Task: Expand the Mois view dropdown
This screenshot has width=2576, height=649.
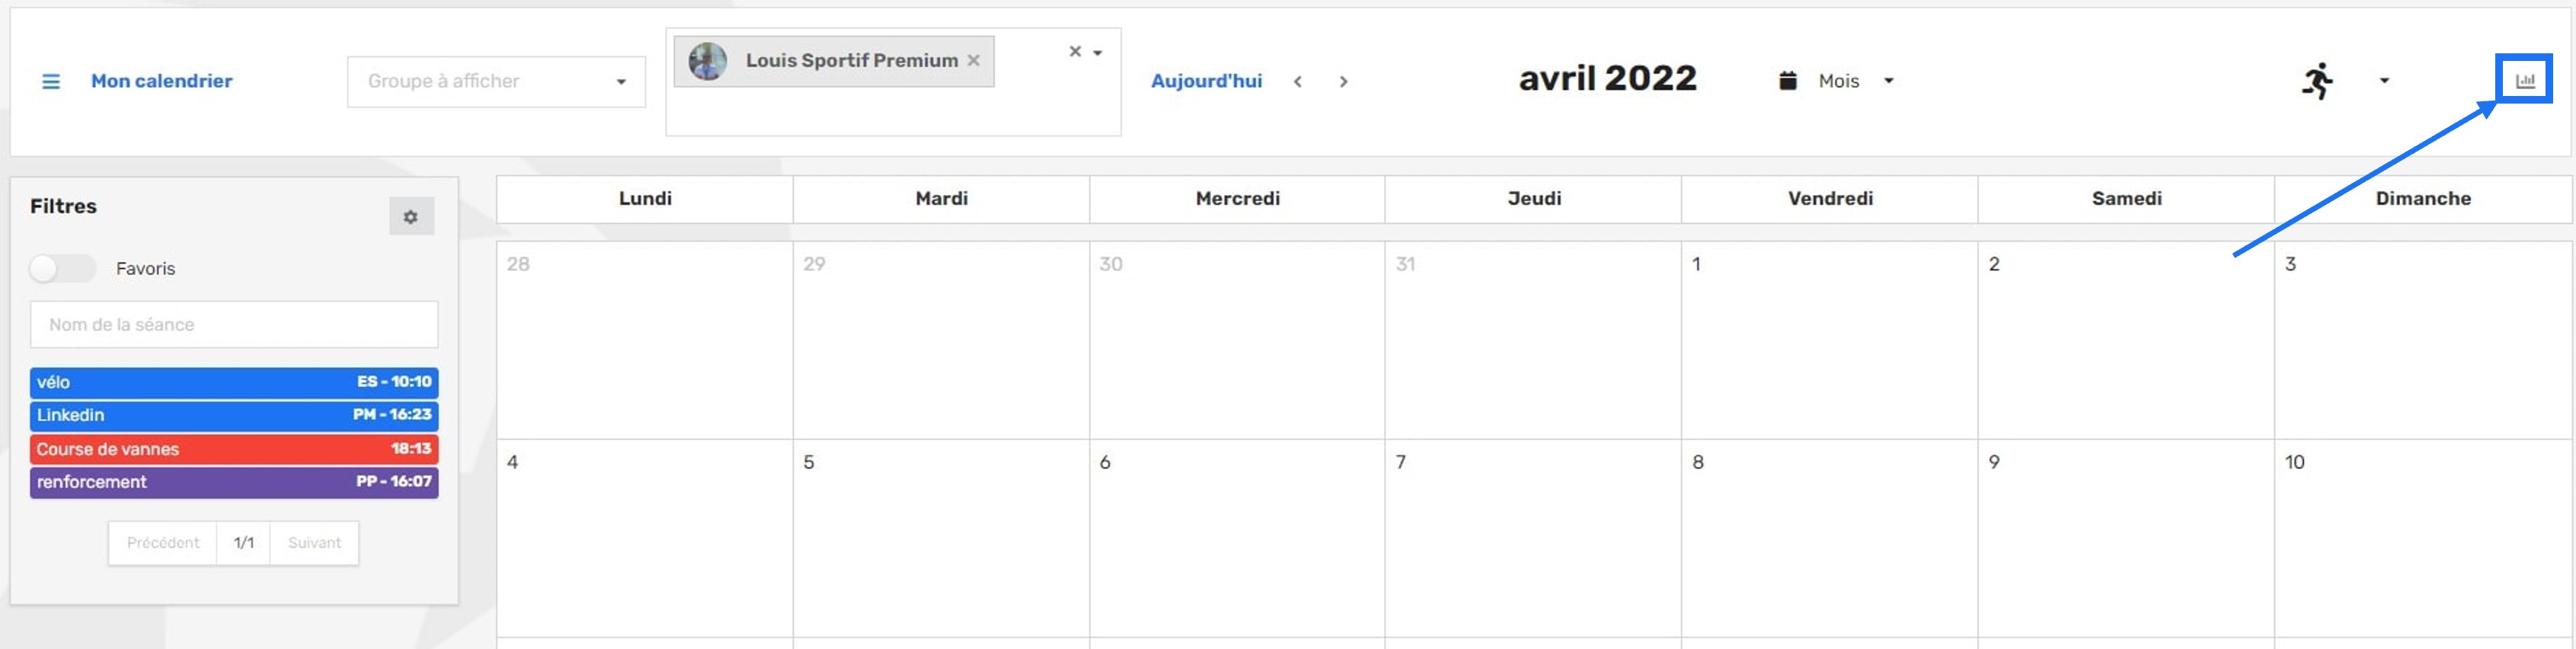Action: pyautogui.click(x=1888, y=81)
